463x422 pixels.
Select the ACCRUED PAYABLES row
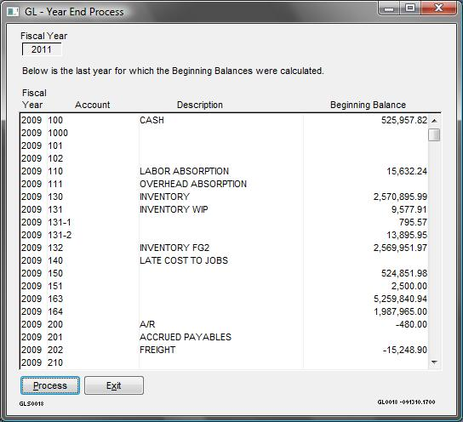[x=224, y=337]
